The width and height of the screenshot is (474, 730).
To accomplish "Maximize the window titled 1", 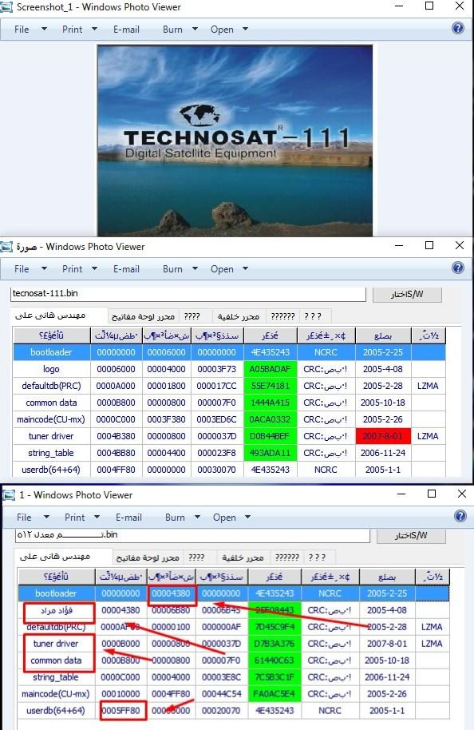I will coord(432,494).
